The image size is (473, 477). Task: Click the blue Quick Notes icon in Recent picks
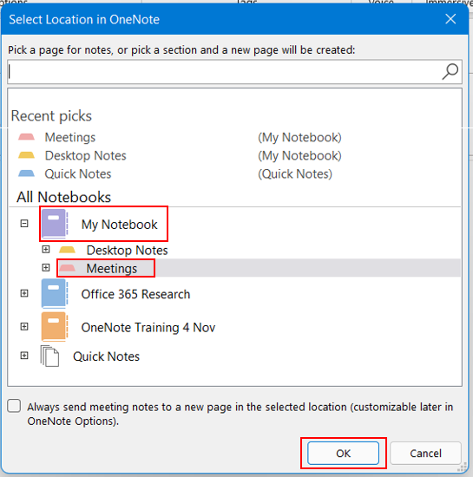click(x=27, y=173)
